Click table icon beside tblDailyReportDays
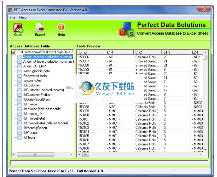 click(20, 99)
